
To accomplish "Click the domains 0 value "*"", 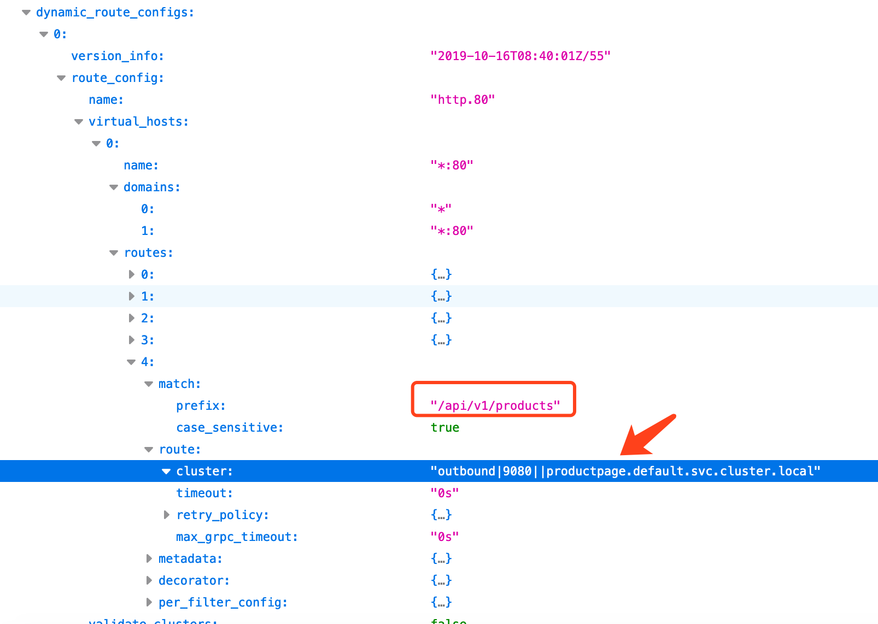I will (x=441, y=209).
